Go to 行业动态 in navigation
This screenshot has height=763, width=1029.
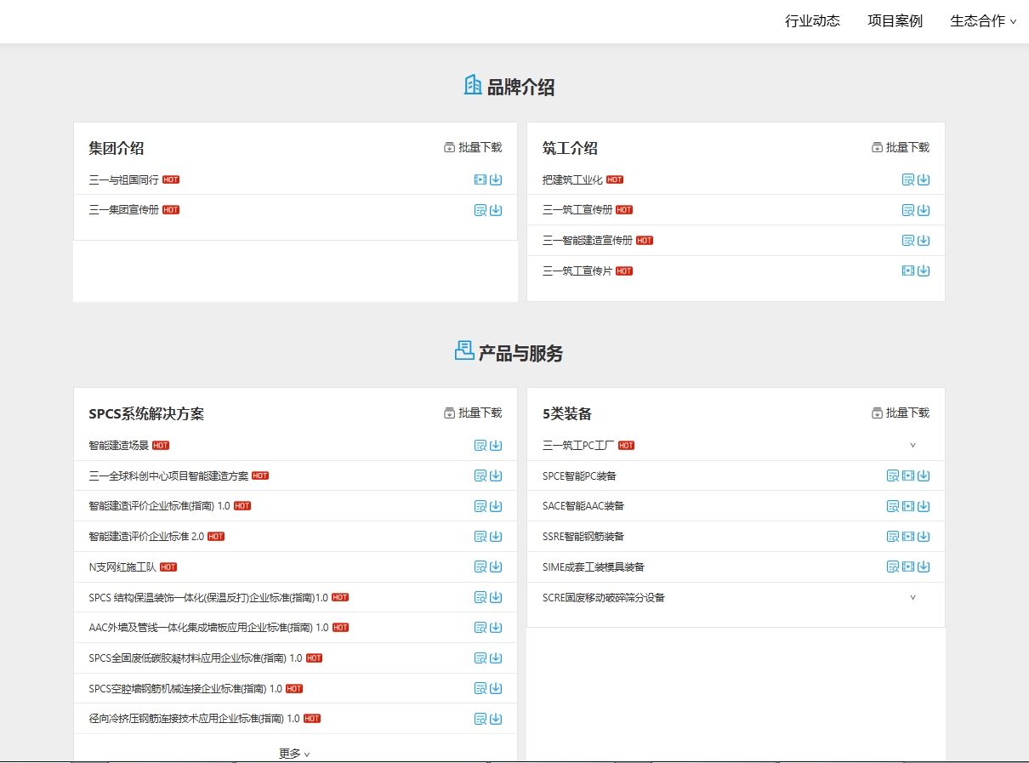(812, 21)
